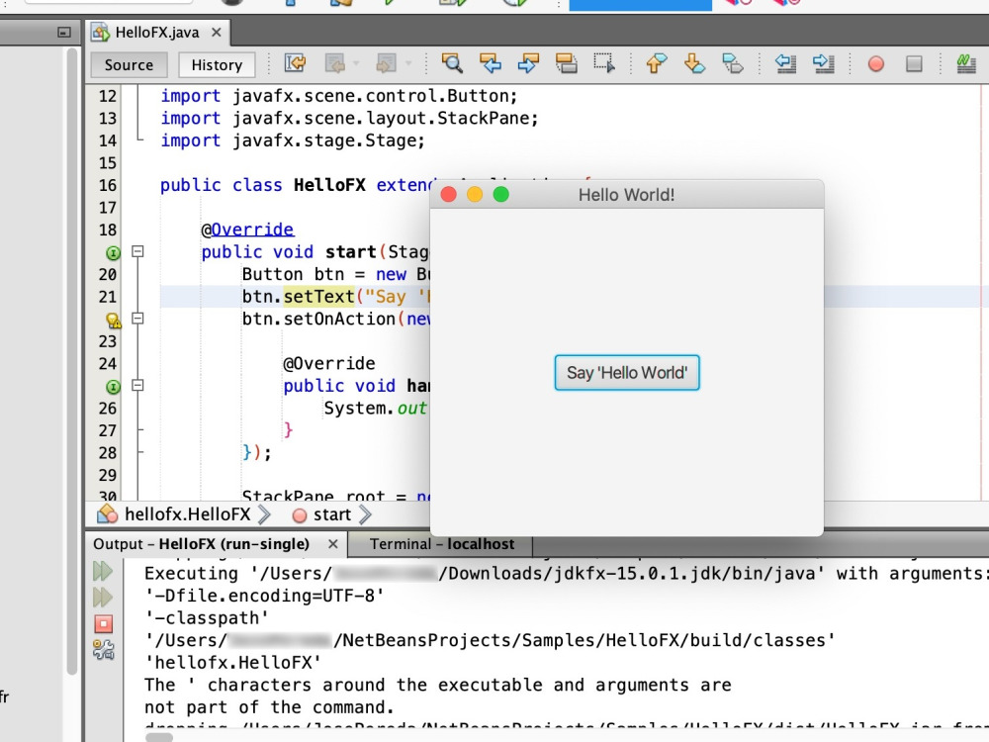Switch editor to History view
989x742 pixels.
217,65
